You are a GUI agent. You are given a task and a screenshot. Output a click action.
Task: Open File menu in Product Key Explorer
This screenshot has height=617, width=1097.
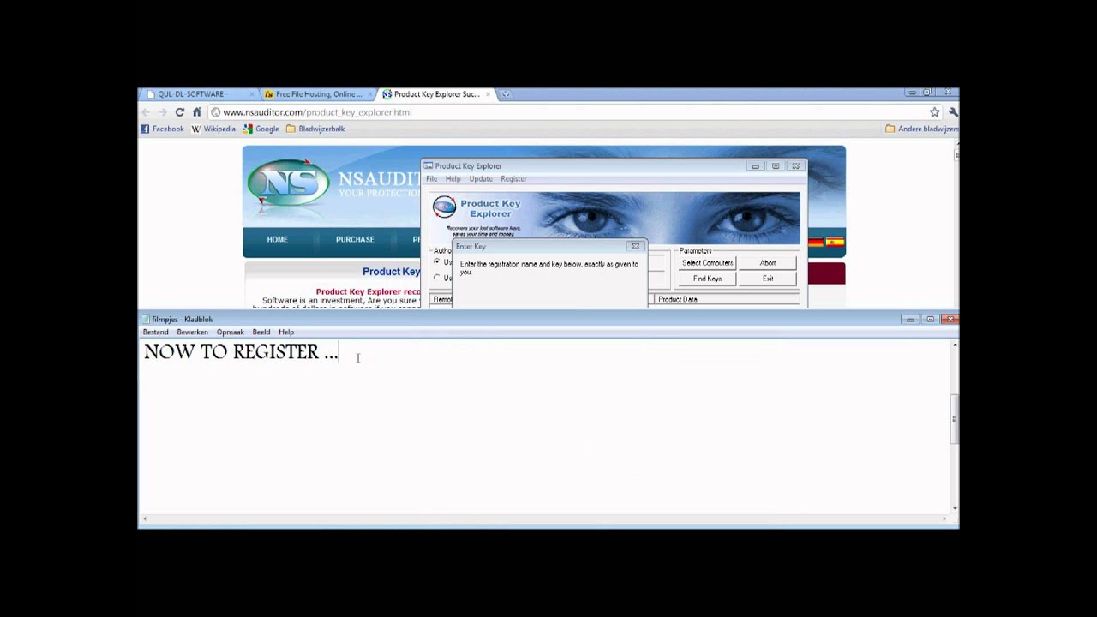[x=432, y=179]
